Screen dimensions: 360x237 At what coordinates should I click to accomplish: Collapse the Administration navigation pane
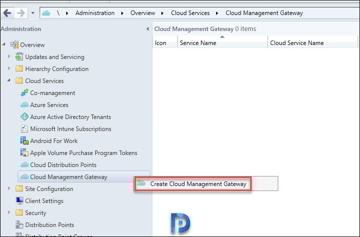coord(147,29)
